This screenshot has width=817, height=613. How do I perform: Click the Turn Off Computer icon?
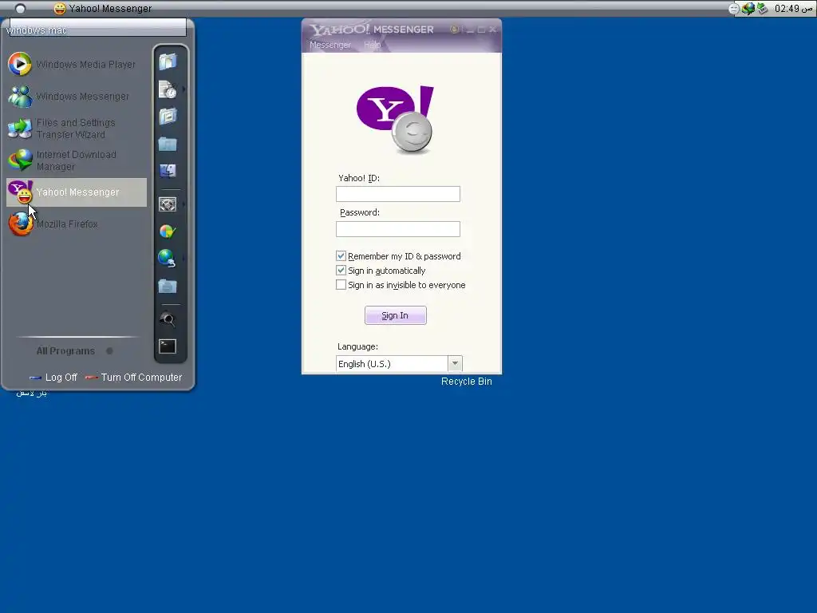(x=91, y=378)
